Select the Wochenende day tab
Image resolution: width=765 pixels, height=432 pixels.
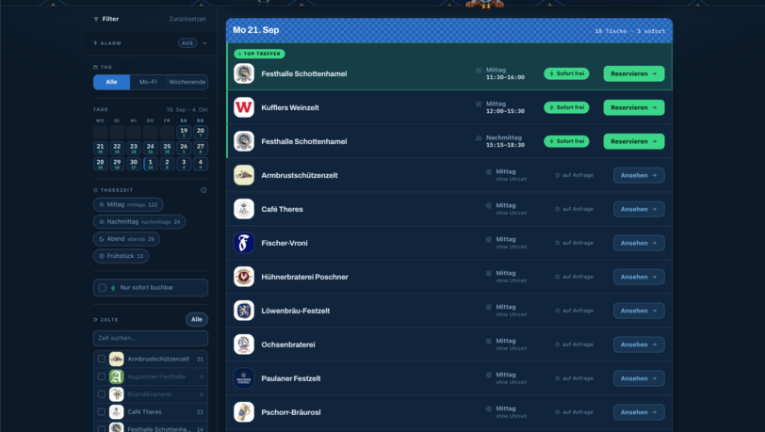coord(187,82)
